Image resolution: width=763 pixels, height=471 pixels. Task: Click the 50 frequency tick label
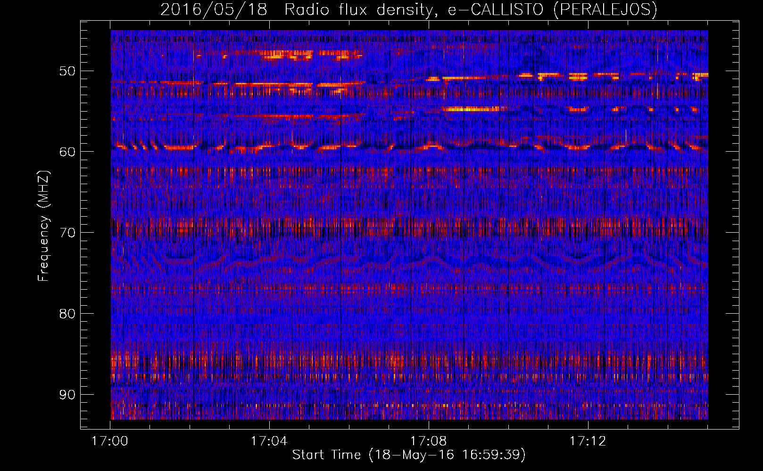67,71
